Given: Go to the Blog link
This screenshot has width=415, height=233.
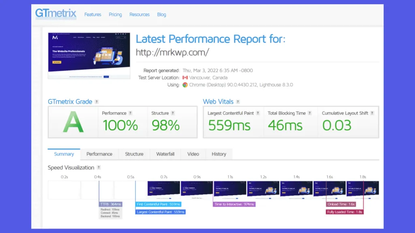Looking at the screenshot, I should (161, 15).
